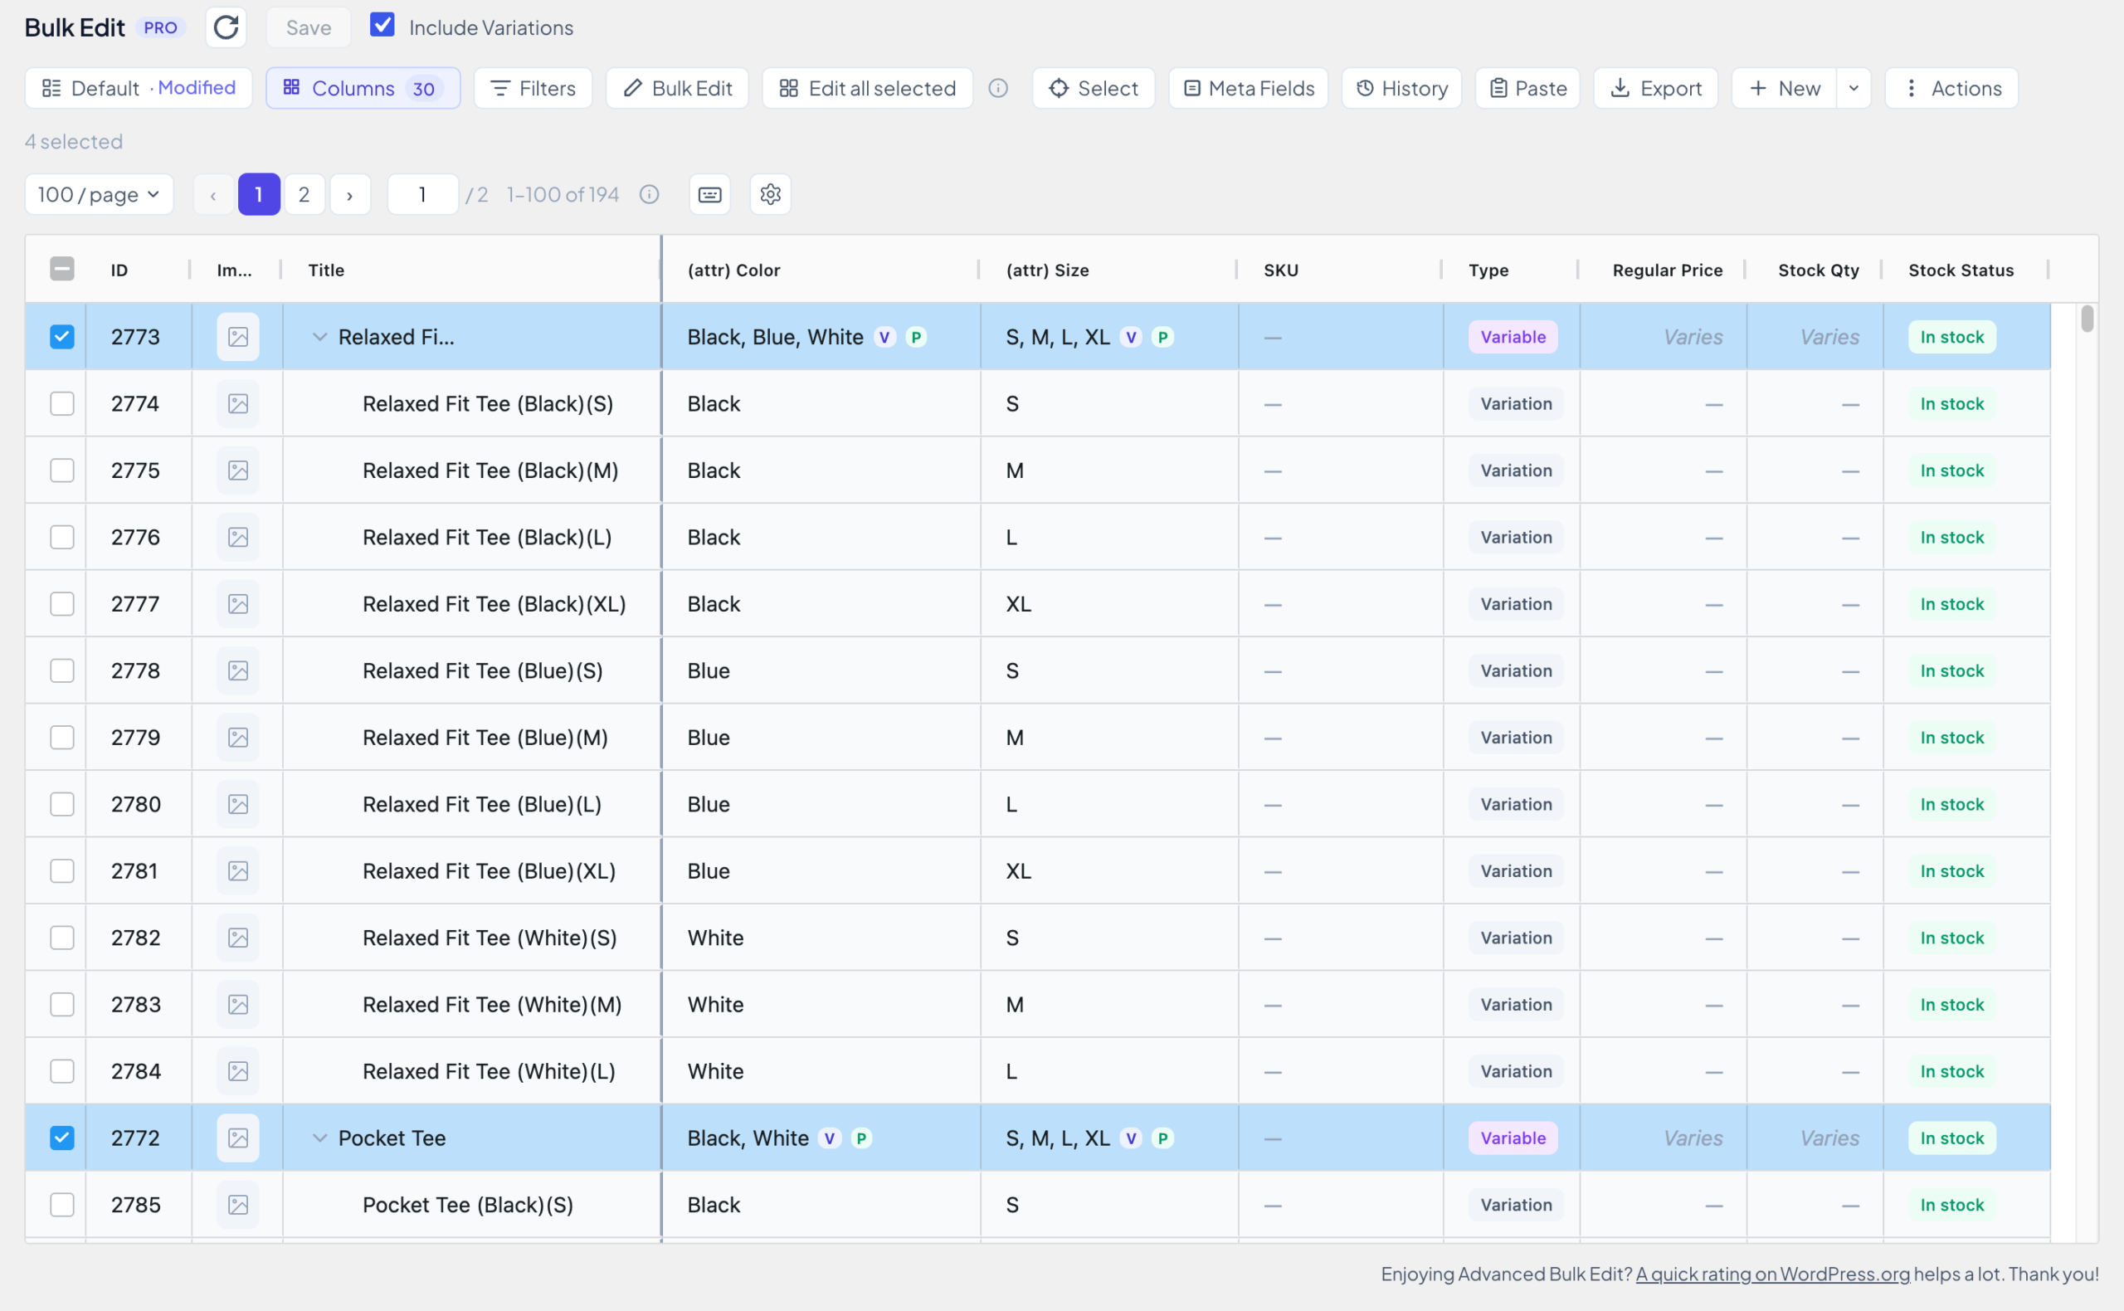Click the Export button

pos(1656,89)
